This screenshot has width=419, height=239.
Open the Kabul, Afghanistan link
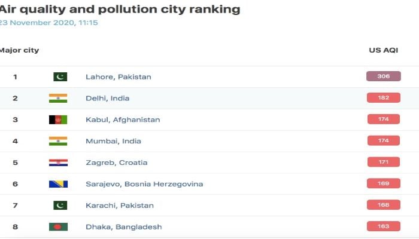click(123, 119)
